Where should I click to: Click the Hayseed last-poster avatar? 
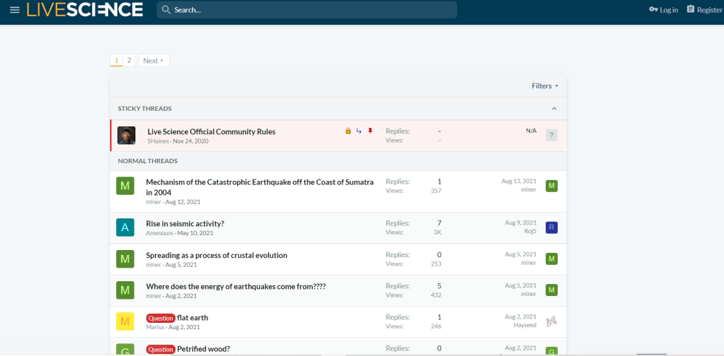(x=552, y=321)
